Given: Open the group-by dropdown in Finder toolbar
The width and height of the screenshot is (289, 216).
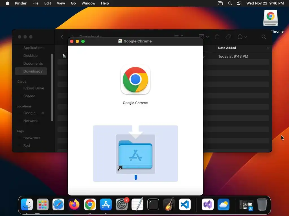Looking at the screenshot, I should point(204,37).
